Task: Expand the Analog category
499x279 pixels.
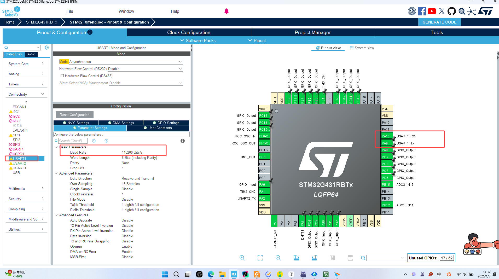Action: (x=26, y=74)
